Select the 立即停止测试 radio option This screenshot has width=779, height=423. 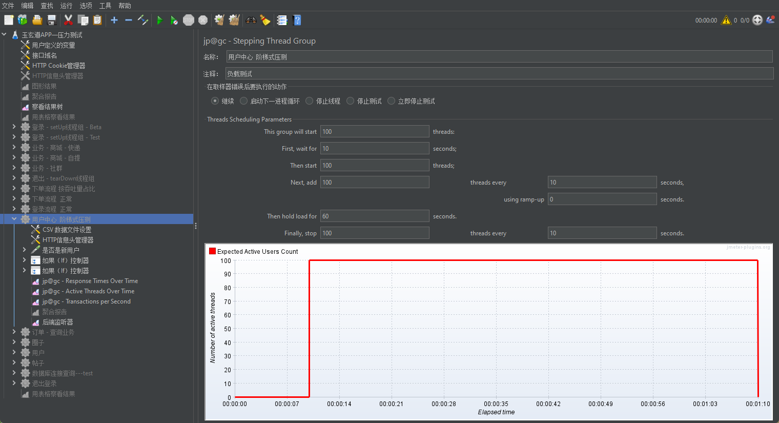[392, 101]
